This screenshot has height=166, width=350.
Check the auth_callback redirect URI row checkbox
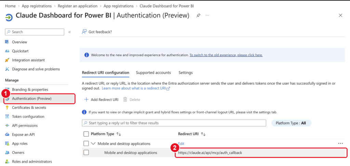[86, 153]
